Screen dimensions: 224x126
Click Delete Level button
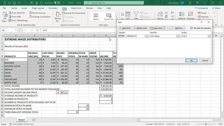[140, 28]
